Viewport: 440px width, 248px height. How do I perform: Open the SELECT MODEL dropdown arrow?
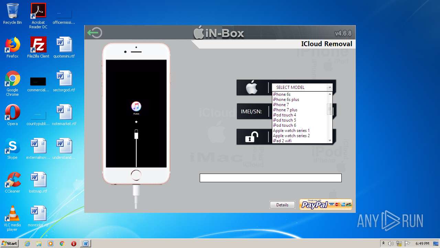point(330,87)
